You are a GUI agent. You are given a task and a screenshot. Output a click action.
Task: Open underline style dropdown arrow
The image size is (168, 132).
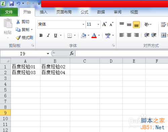tap(61, 35)
